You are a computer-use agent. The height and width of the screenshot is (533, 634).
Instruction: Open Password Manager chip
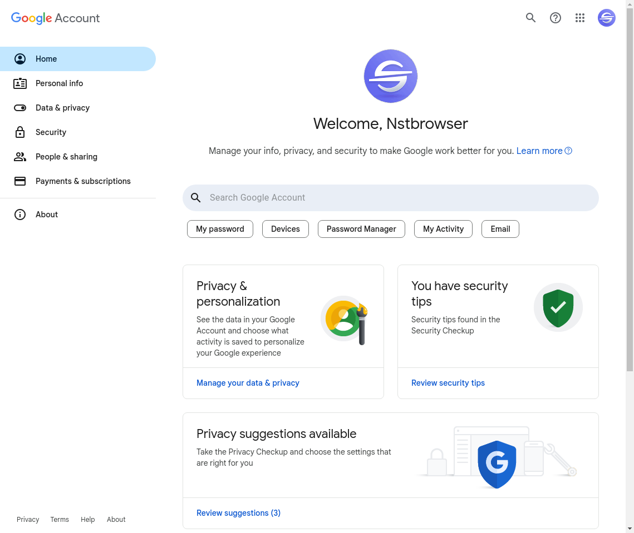(x=361, y=229)
